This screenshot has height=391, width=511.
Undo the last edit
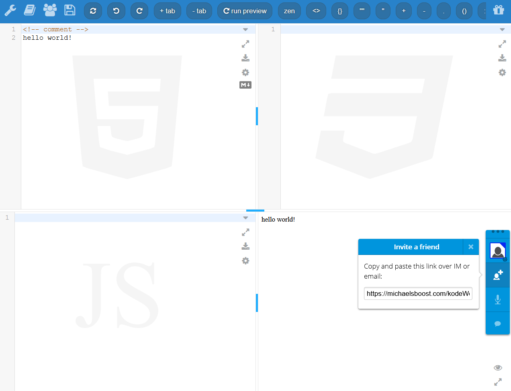[117, 11]
